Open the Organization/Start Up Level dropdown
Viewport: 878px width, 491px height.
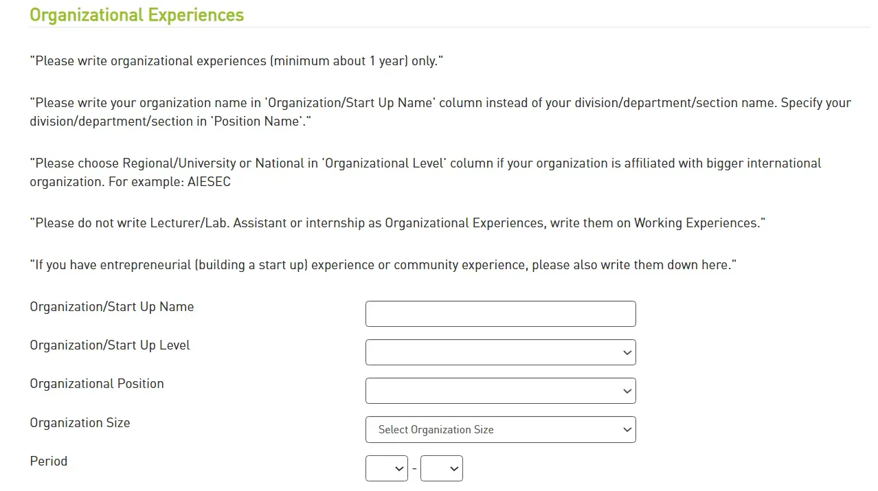coord(500,352)
